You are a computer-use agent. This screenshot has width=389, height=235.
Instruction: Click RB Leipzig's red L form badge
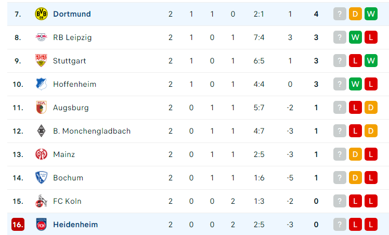click(371, 37)
